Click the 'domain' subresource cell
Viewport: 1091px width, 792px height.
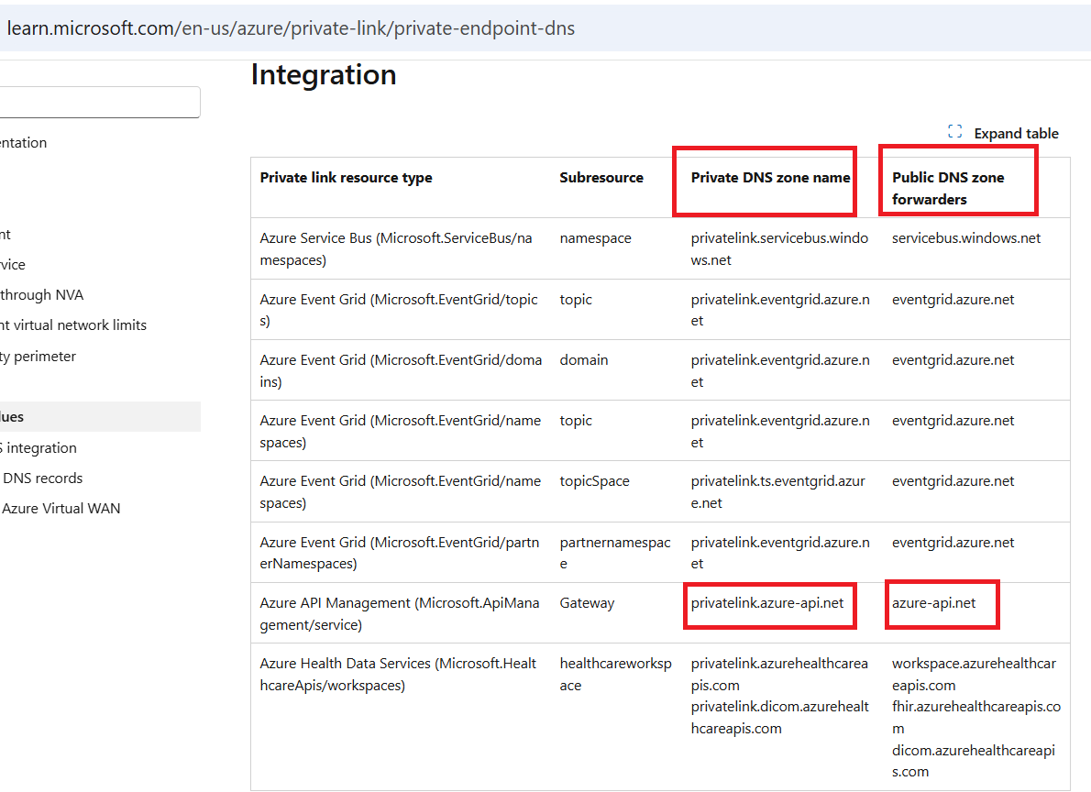coord(584,360)
